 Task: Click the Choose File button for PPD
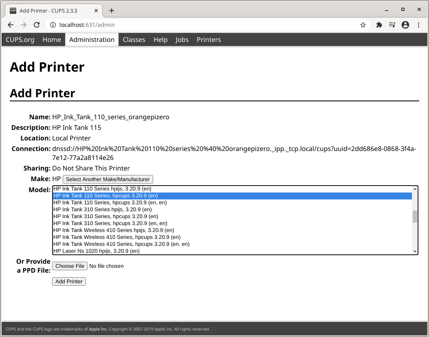[x=70, y=266]
